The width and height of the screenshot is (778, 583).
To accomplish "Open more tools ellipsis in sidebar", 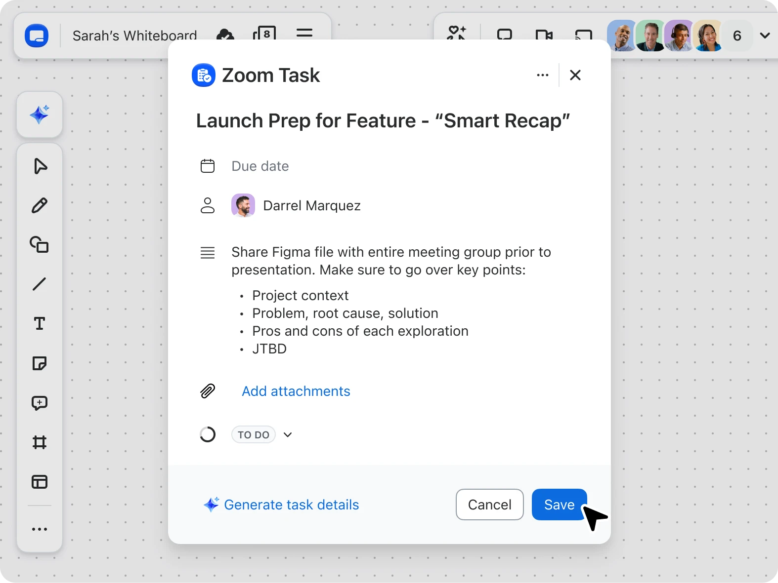I will point(40,529).
